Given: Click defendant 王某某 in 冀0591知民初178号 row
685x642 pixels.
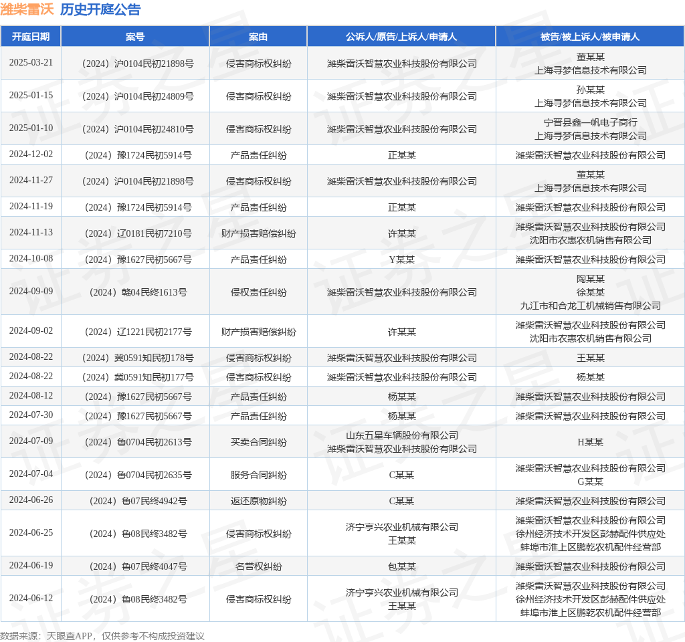Looking at the screenshot, I should (x=590, y=358).
